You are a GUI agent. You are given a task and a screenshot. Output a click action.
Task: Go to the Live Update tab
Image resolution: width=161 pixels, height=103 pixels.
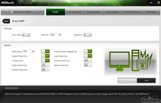click(112, 12)
